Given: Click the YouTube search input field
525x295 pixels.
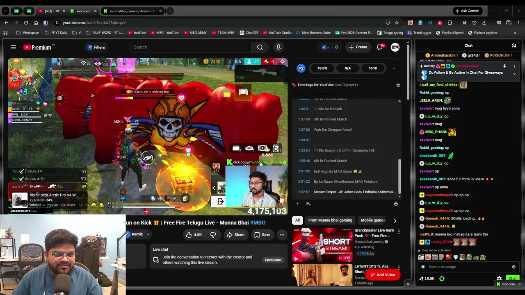Looking at the screenshot, I should [189, 47].
